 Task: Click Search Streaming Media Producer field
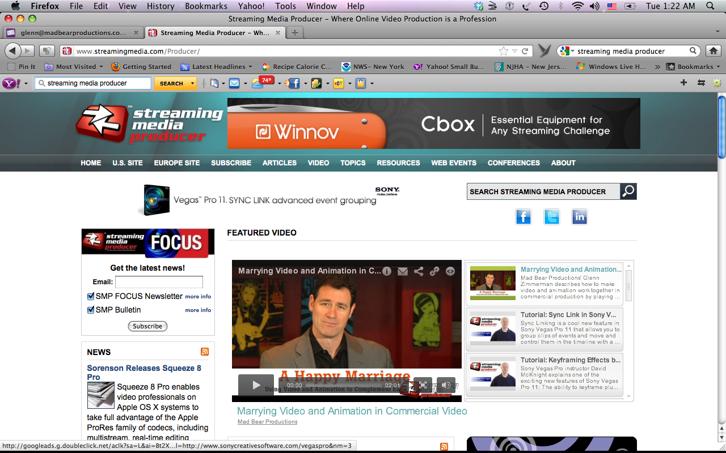[x=543, y=191]
